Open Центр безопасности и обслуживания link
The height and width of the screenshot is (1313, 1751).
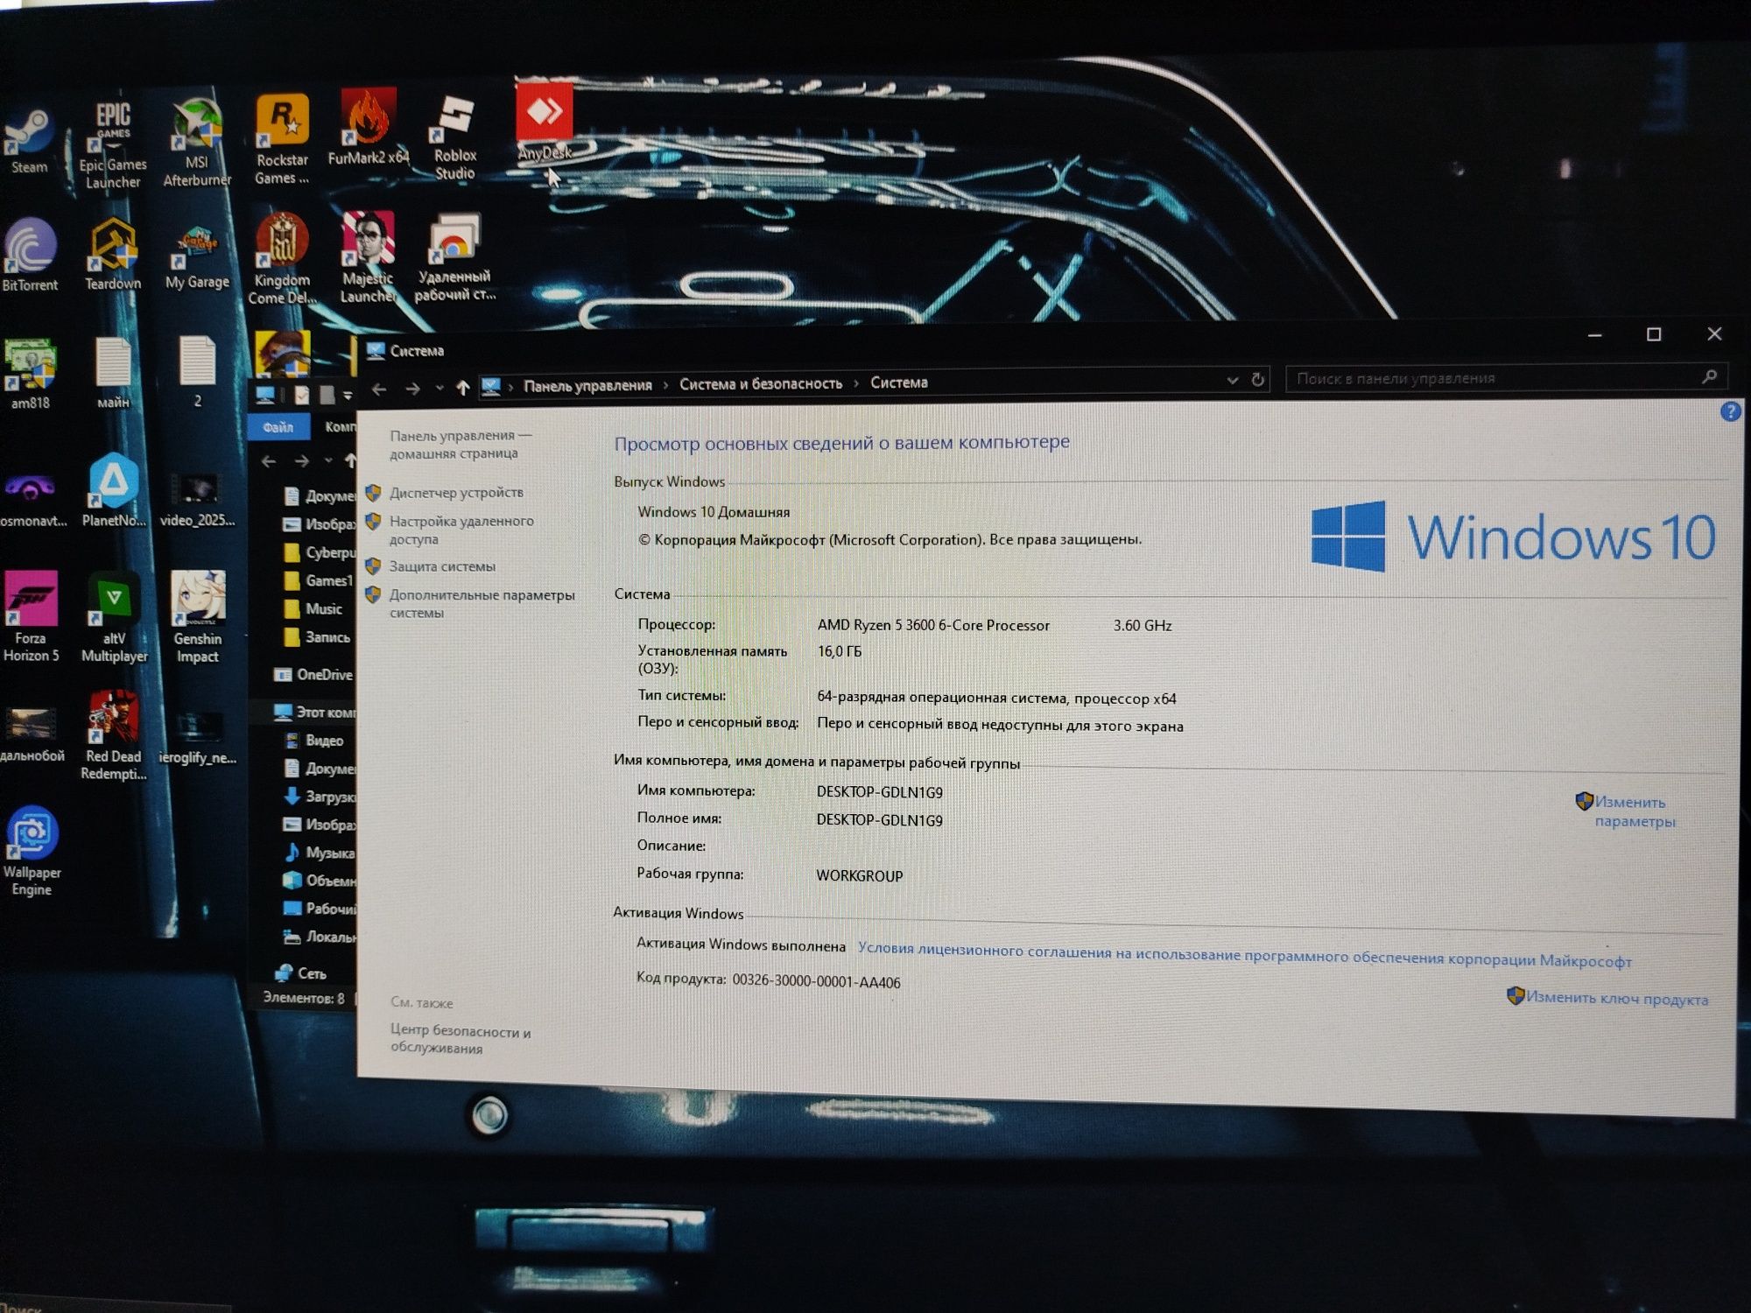pyautogui.click(x=461, y=1040)
